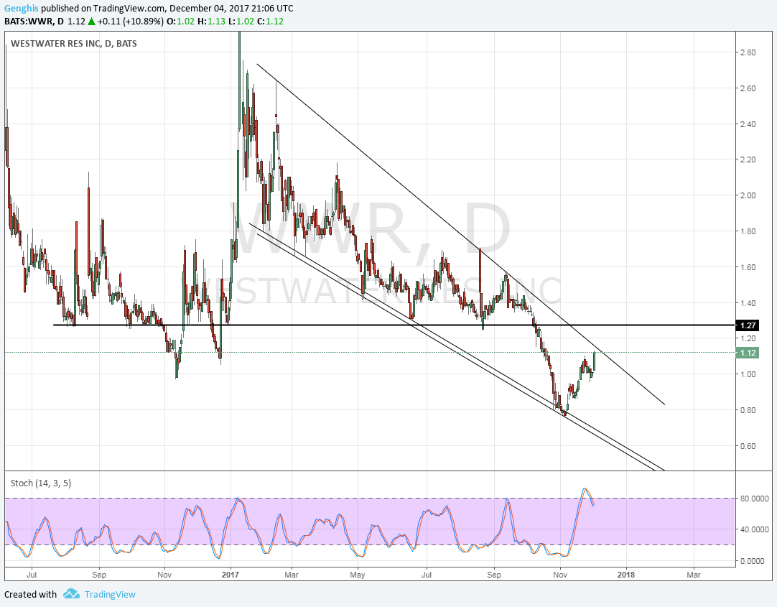Click the 2.80 price axis label
Screen dimensions: 777x607
[x=748, y=52]
